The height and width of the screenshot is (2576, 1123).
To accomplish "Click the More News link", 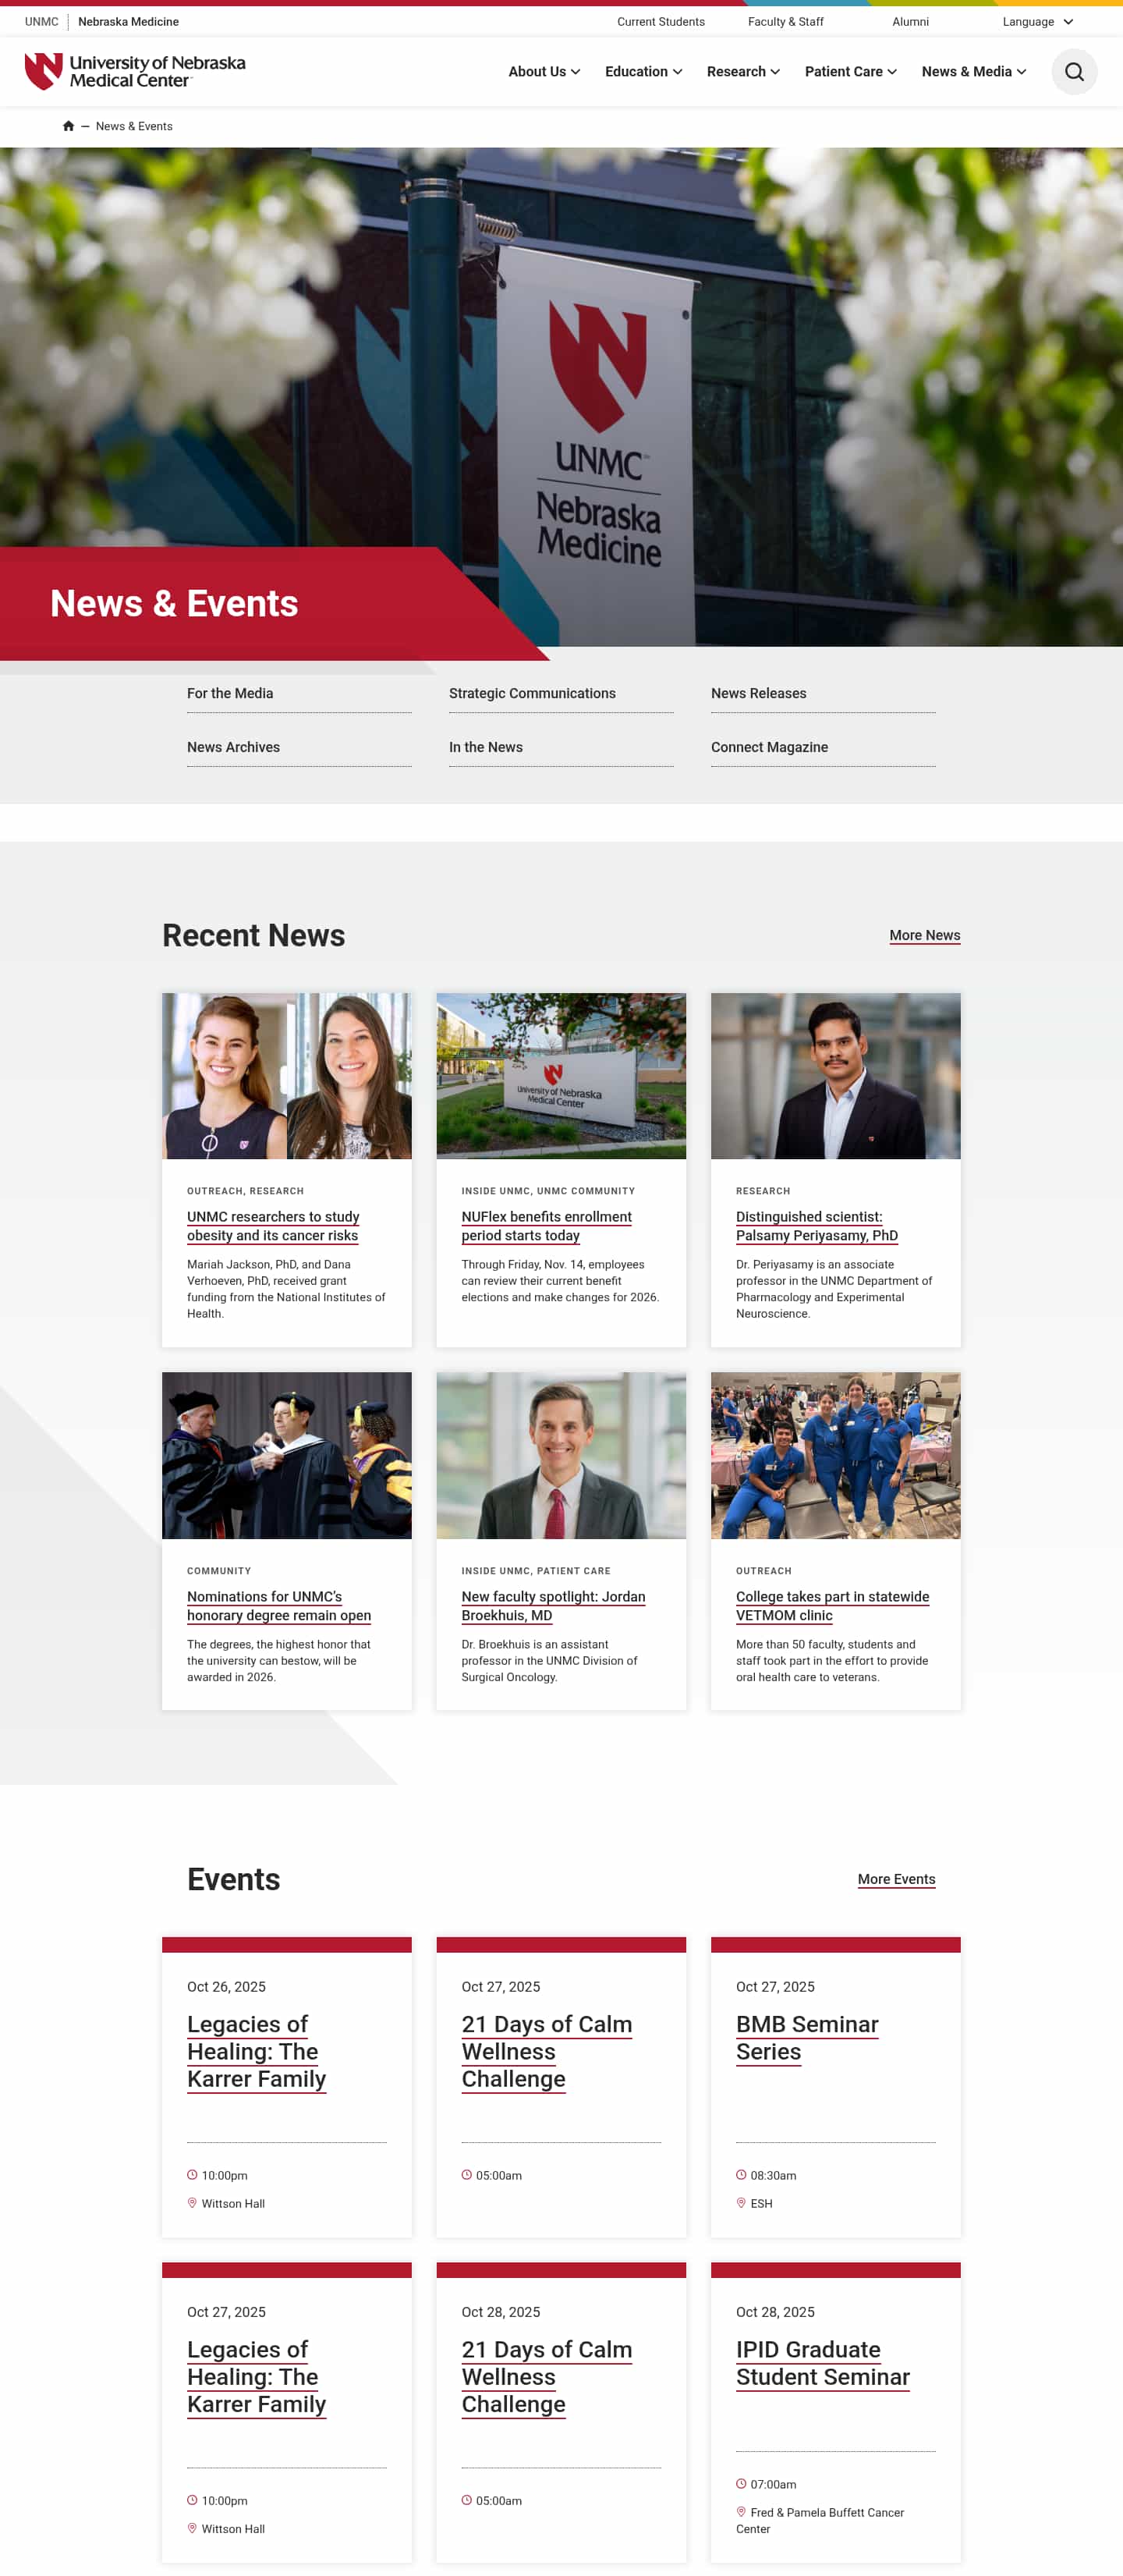I will tap(924, 936).
